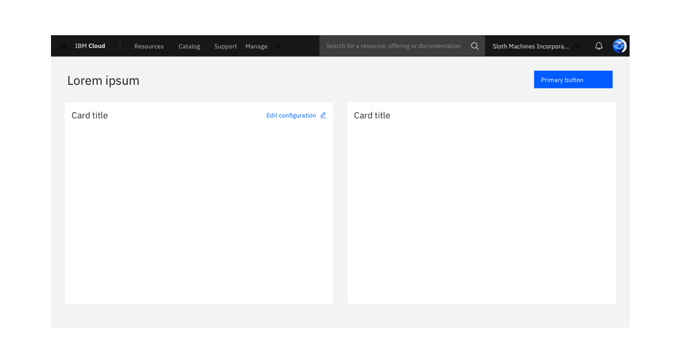Select Support in the top navigation
The image size is (680, 363).
click(x=225, y=46)
